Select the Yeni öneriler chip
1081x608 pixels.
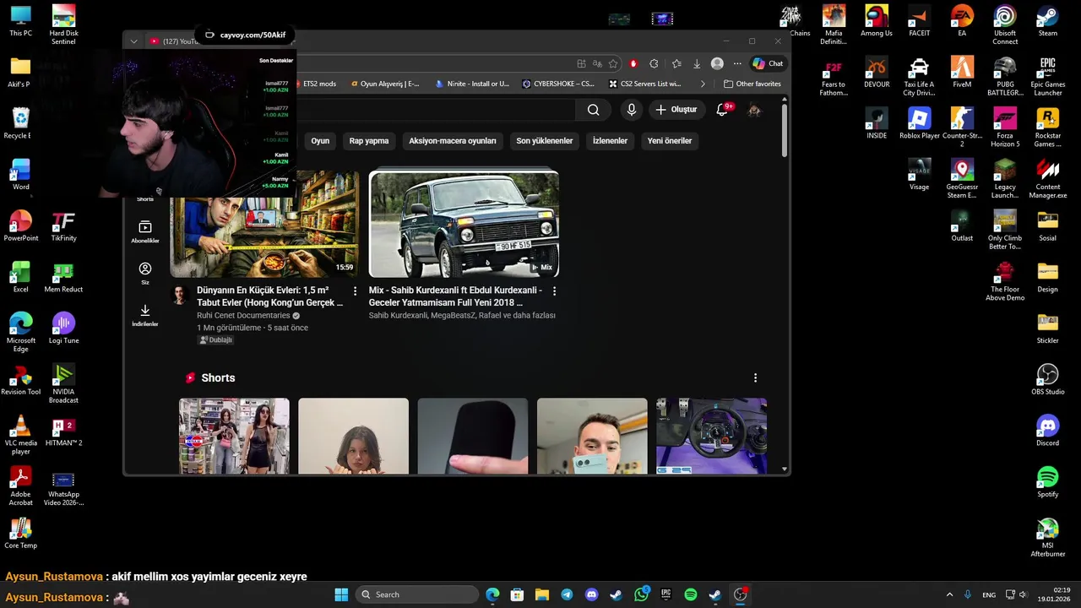click(670, 141)
